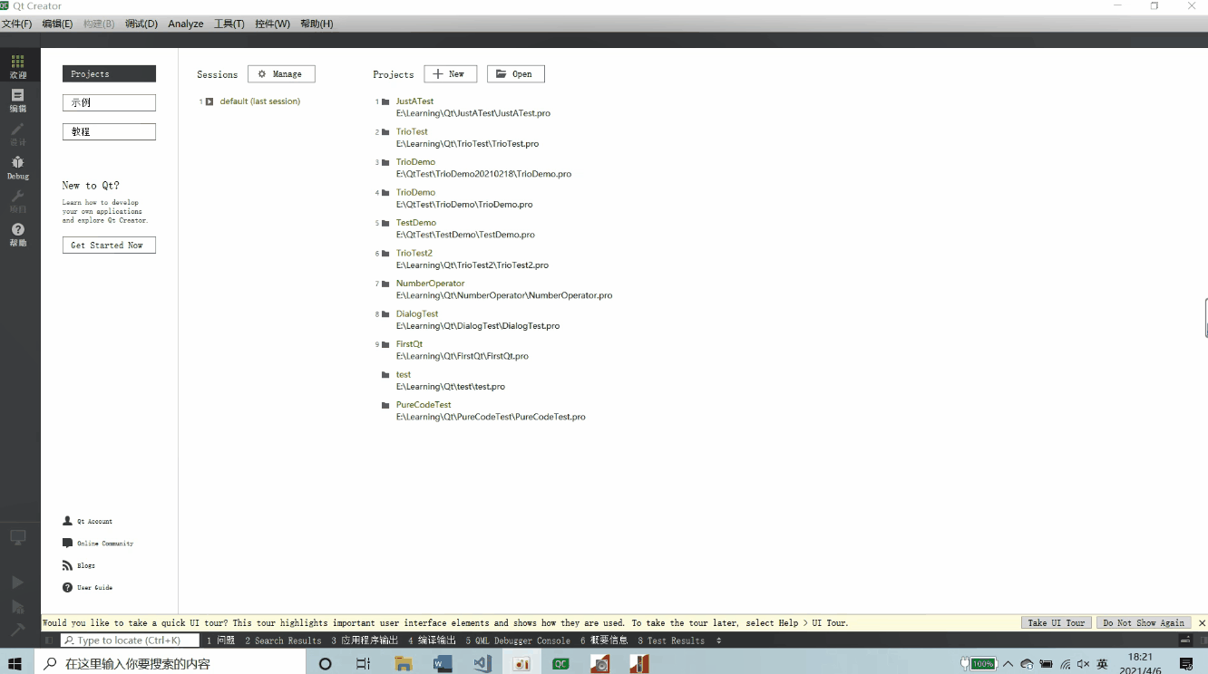1208x674 pixels.
Task: Open the test project link
Action: (404, 375)
